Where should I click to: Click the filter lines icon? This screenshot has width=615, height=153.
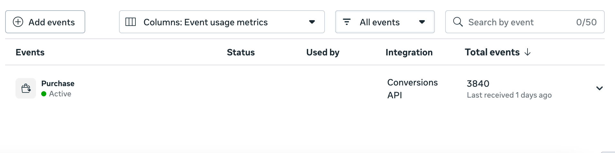point(346,22)
